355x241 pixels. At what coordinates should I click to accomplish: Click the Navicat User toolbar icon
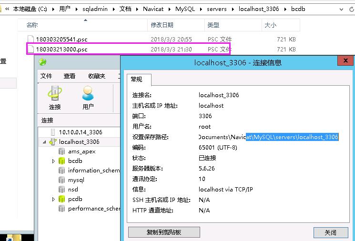88,93
